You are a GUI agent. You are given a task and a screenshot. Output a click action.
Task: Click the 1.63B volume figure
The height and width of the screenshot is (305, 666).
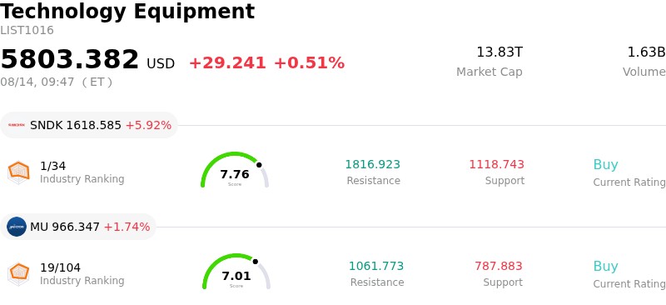pyautogui.click(x=646, y=52)
